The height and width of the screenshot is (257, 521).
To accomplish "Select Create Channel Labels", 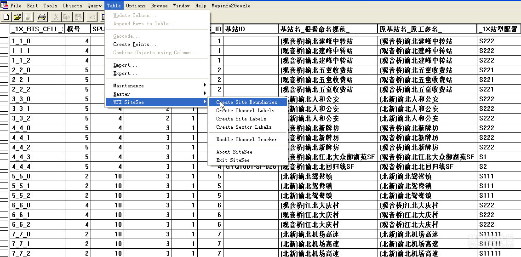I will [247, 110].
